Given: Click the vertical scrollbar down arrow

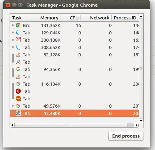Looking at the screenshot, I should [x=141, y=121].
